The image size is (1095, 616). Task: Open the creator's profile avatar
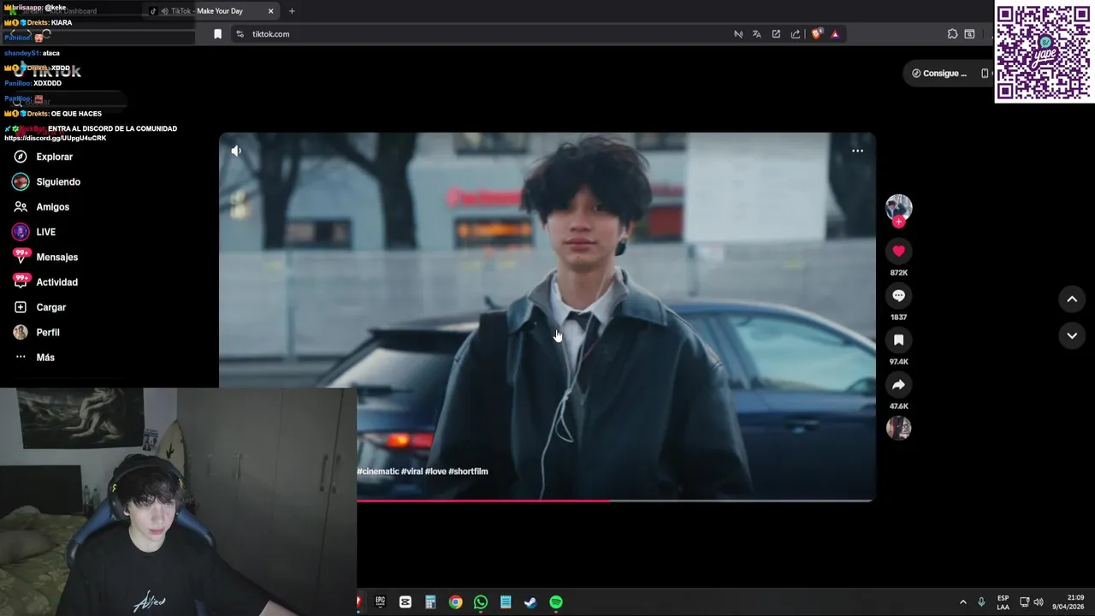[x=898, y=207]
